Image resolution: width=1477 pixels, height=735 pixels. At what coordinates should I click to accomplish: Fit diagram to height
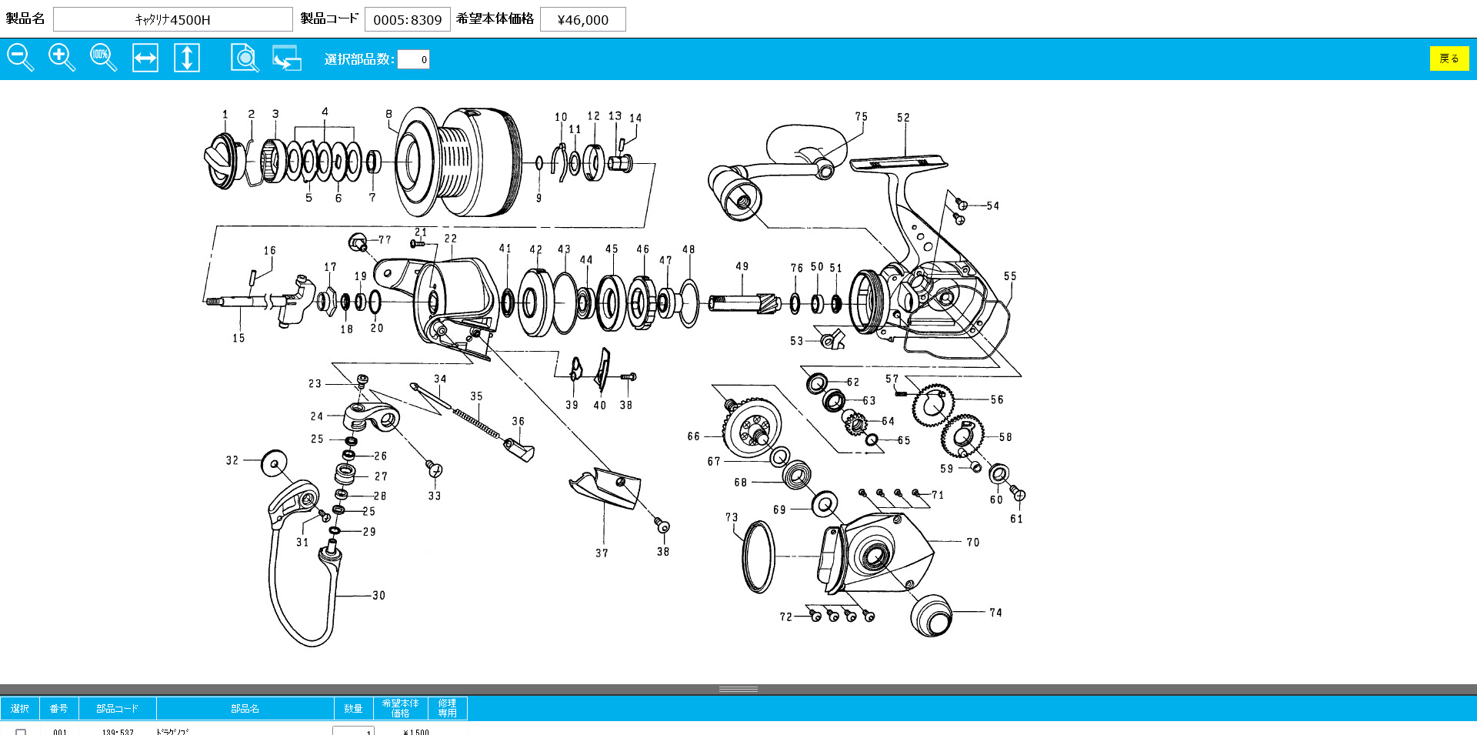click(x=187, y=58)
